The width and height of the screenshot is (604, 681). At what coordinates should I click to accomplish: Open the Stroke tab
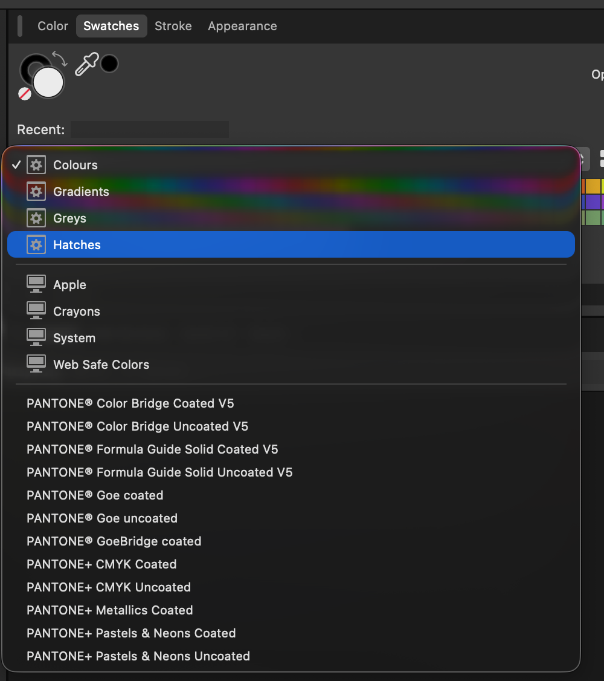[173, 26]
